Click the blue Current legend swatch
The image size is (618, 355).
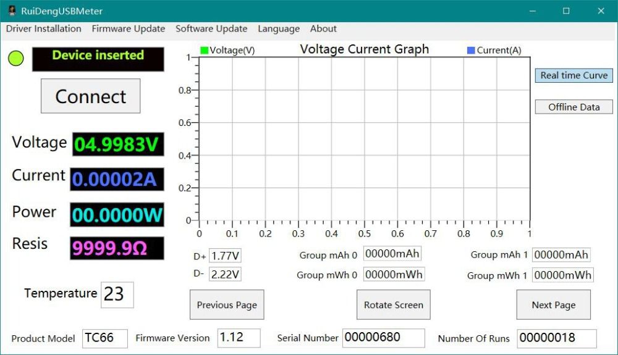(471, 51)
